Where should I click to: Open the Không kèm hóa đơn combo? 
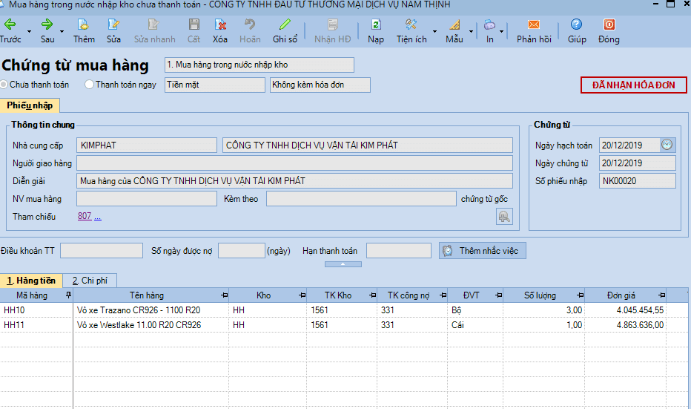[320, 85]
